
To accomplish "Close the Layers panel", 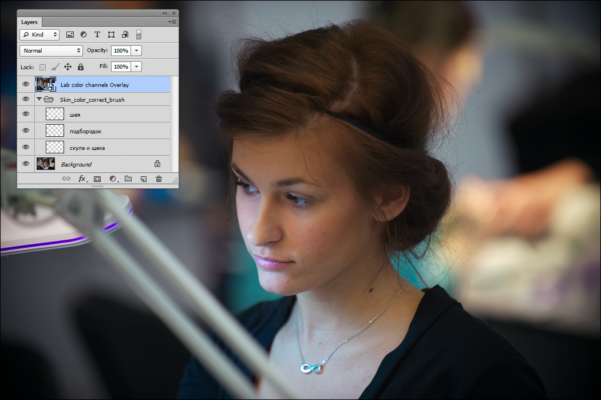I will pos(174,13).
